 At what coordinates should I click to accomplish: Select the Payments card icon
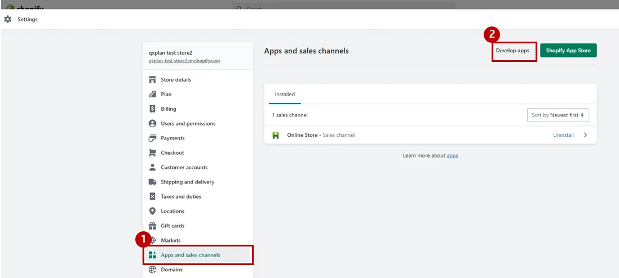pyautogui.click(x=152, y=138)
